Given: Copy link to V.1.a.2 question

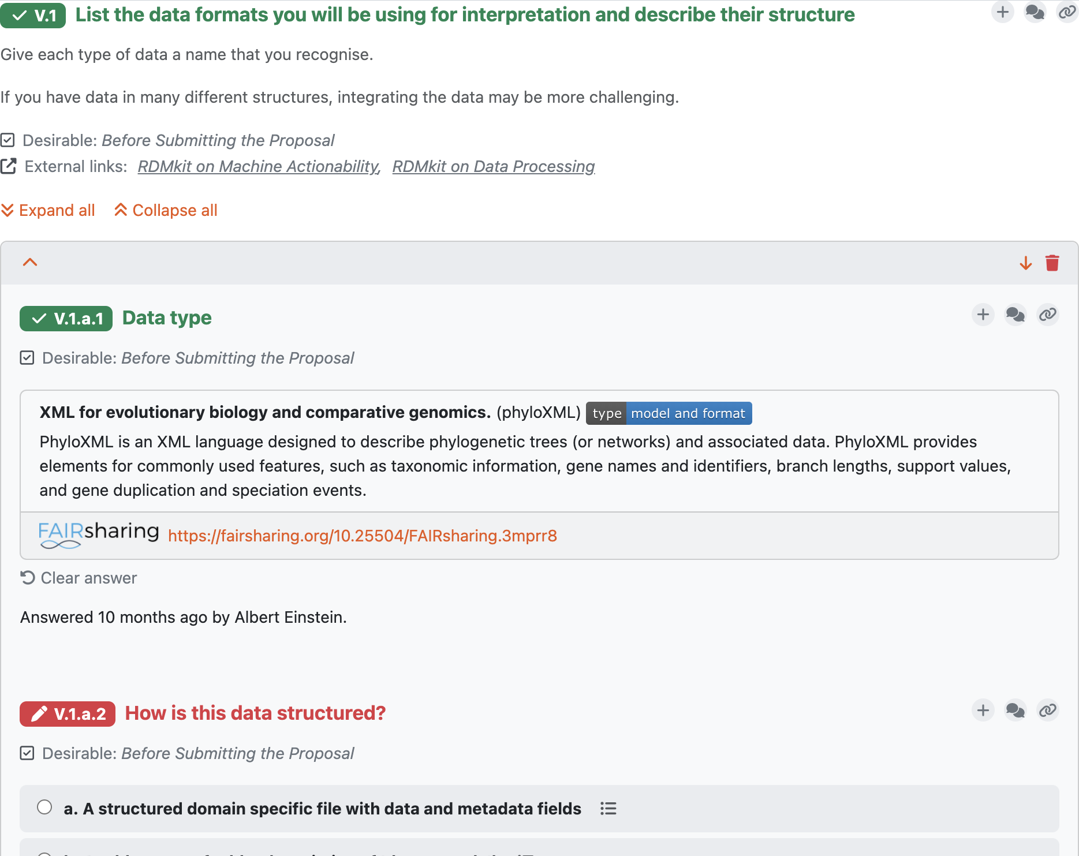Looking at the screenshot, I should click(1048, 710).
